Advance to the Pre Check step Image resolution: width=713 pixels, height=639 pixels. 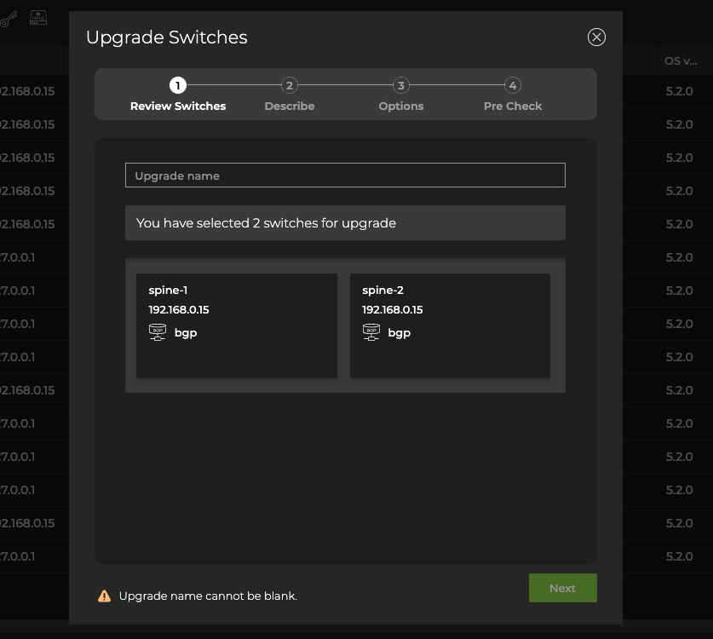(x=512, y=106)
